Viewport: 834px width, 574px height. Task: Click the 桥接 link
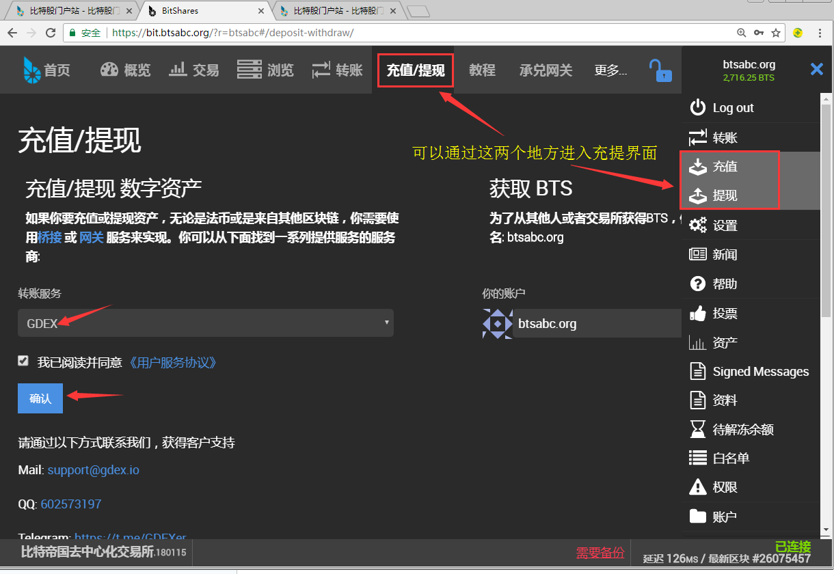click(49, 238)
